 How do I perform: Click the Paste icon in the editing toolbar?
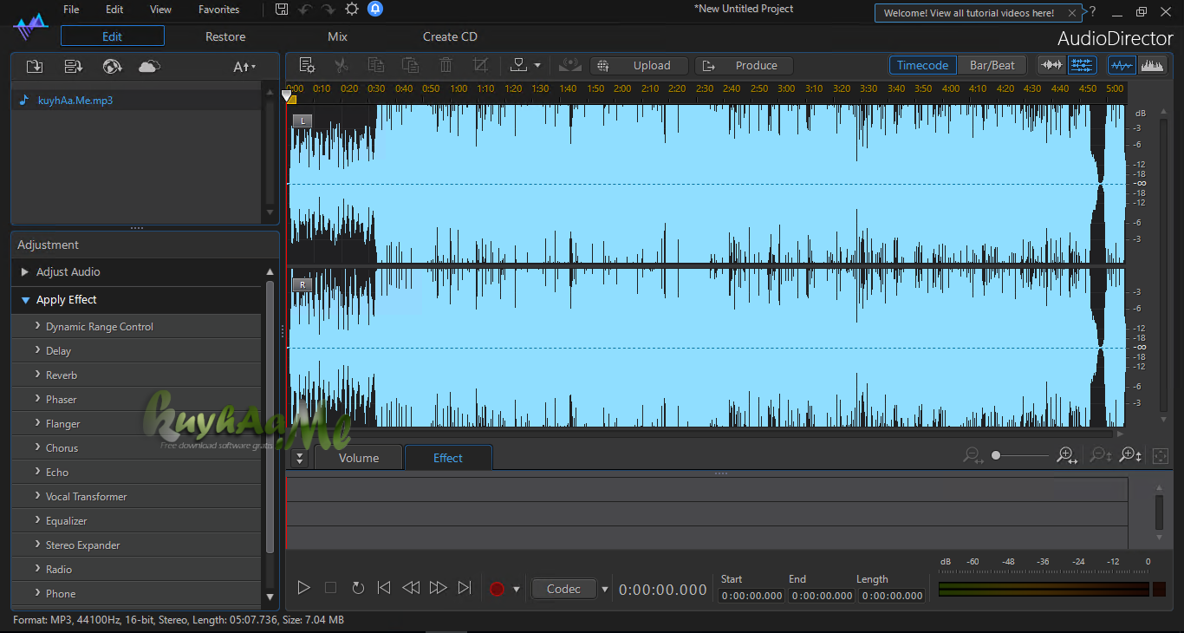pos(411,65)
